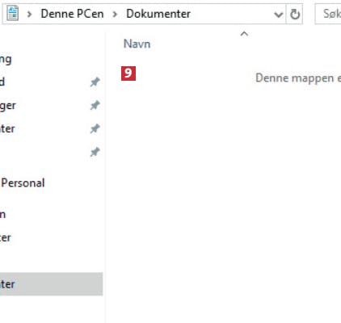Open the Personal entry in the sidebar
The width and height of the screenshot is (341, 323).
pos(23,183)
